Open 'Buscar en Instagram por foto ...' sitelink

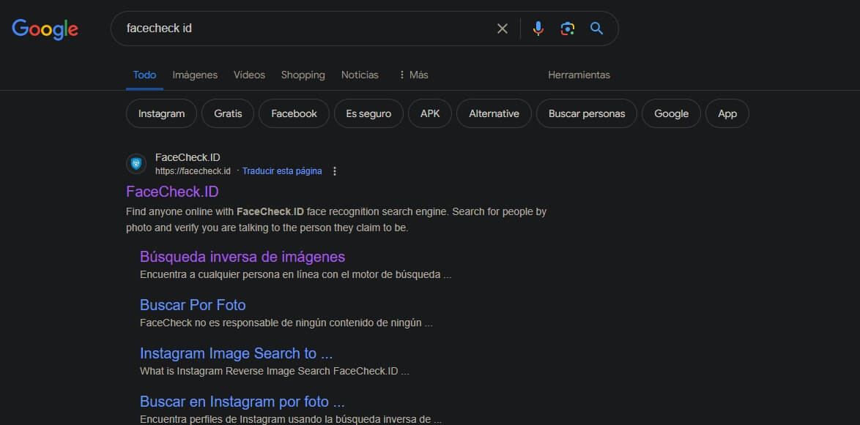point(242,402)
